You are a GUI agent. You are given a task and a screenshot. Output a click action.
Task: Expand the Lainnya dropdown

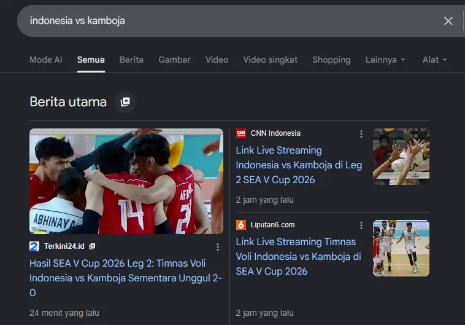click(x=385, y=60)
